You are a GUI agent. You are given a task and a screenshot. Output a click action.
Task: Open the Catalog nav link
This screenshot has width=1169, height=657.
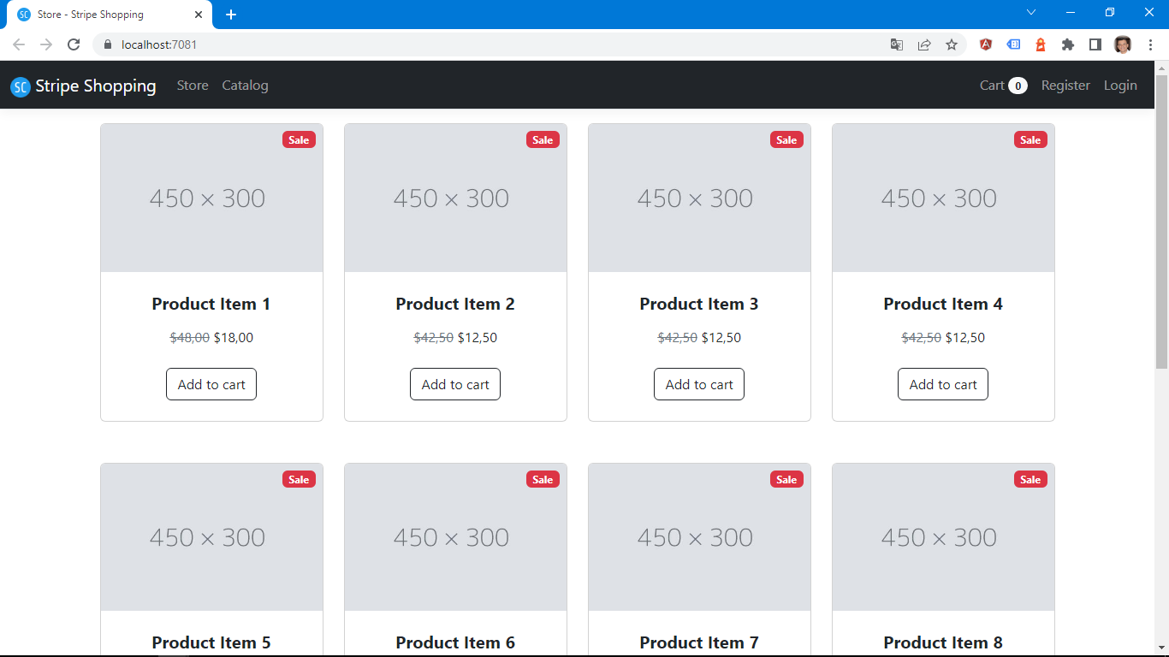(x=245, y=86)
